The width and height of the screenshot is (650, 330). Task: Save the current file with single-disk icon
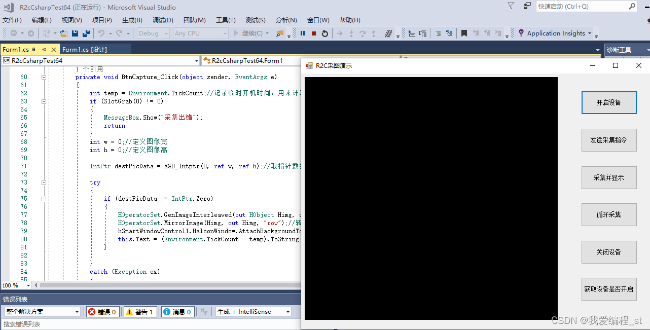75,33
